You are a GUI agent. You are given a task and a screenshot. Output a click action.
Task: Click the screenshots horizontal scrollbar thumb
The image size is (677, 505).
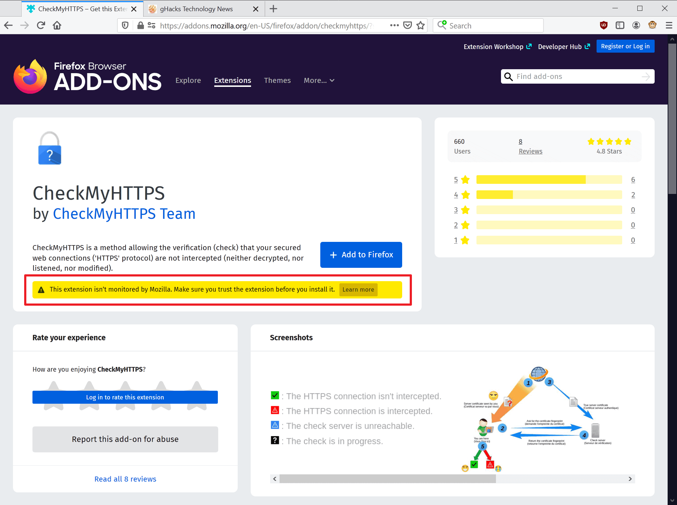[388, 479]
